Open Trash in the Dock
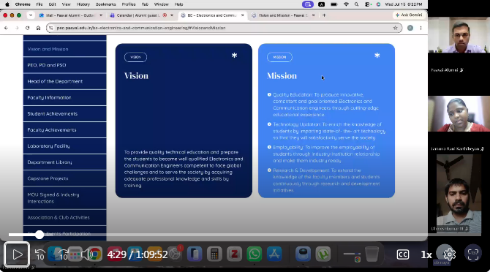This screenshot has width=490, height=272. pyautogui.click(x=372, y=254)
